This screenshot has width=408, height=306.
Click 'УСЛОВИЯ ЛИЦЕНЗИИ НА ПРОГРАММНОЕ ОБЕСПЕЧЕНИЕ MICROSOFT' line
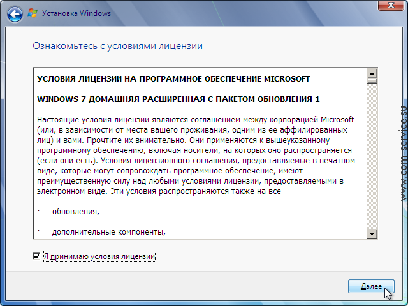point(173,79)
